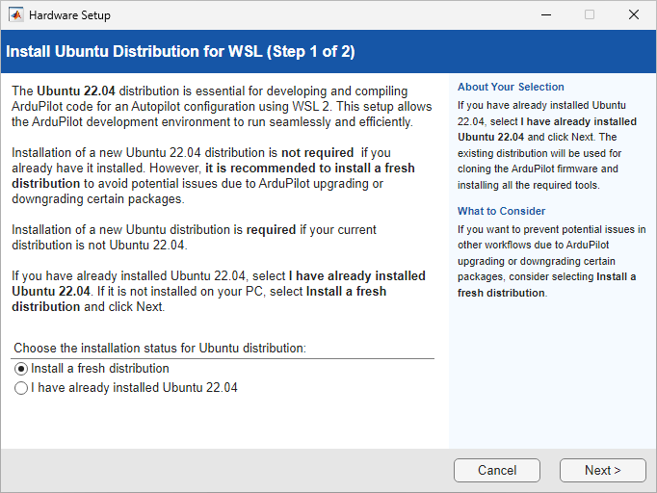The height and width of the screenshot is (493, 657).
Task: Proceed with the Next > button
Action: coord(602,470)
